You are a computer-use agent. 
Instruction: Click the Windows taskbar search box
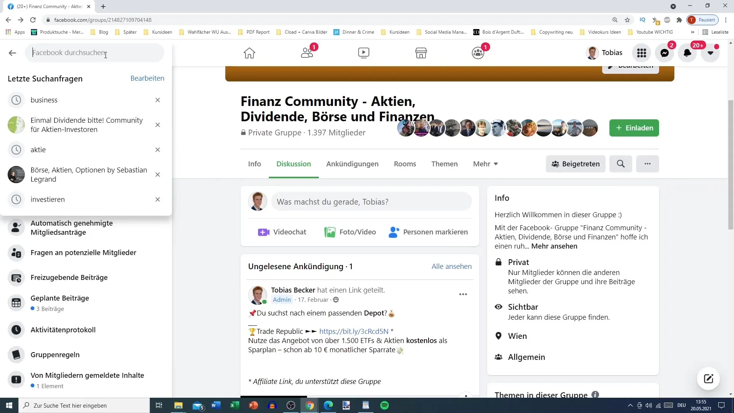pyautogui.click(x=84, y=405)
